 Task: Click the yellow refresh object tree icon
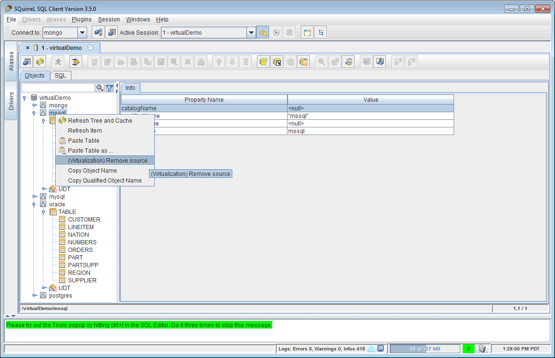pos(40,62)
